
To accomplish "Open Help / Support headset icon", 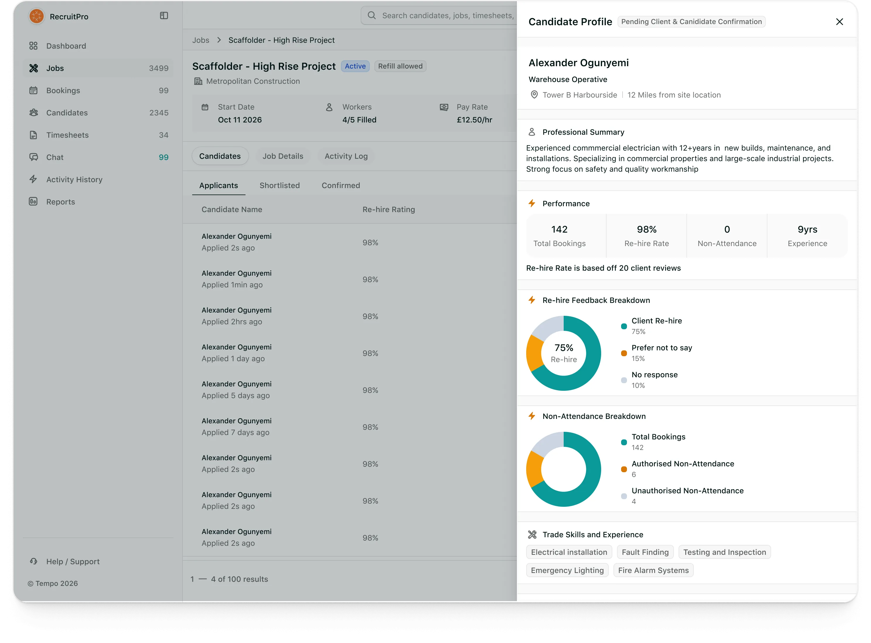I will click(33, 561).
